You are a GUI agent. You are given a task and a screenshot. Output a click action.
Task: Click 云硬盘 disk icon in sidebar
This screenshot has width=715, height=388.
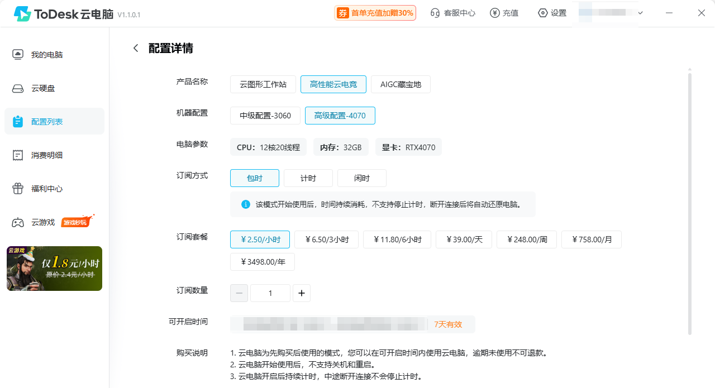18,88
